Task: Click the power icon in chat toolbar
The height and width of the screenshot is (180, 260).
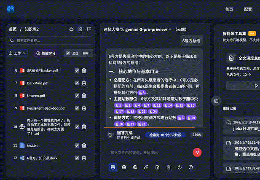Action: 180,167
